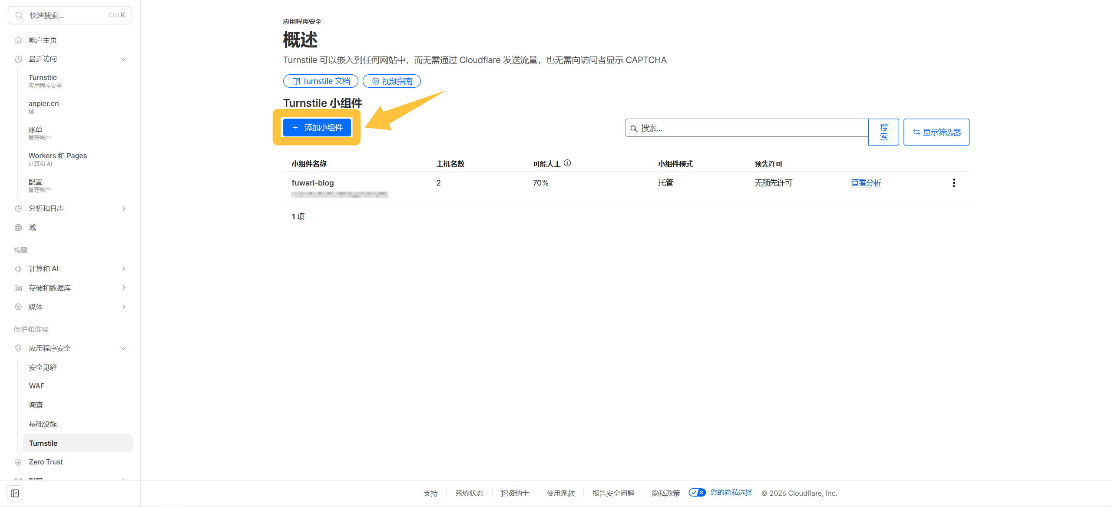1112x507 pixels.
Task: Click the globe icon beside 域
Action: [18, 228]
